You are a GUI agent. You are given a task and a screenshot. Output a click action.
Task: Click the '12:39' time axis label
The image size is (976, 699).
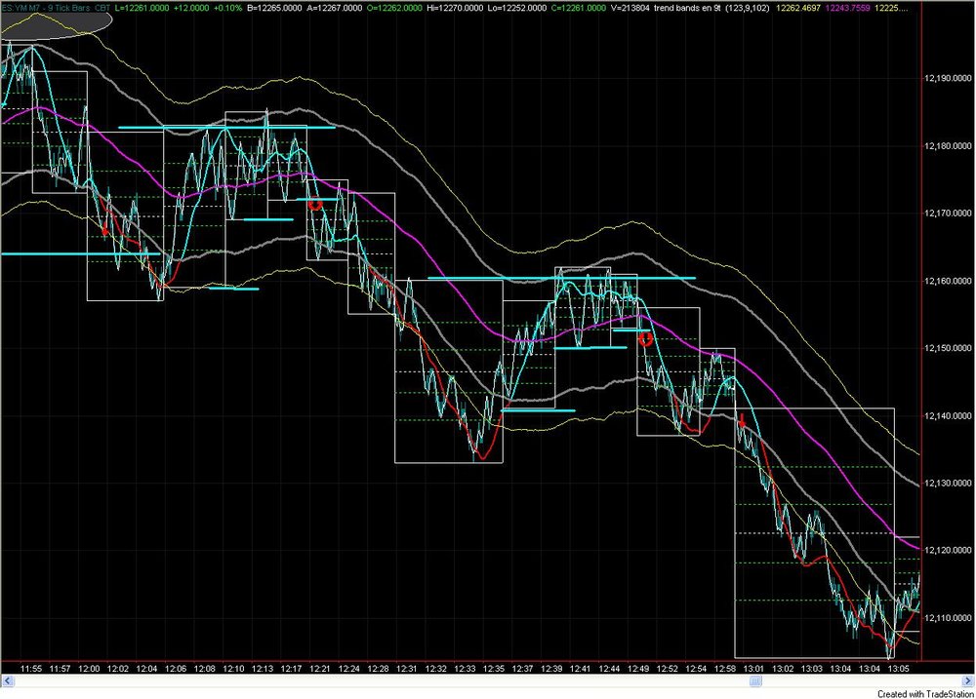click(x=551, y=669)
